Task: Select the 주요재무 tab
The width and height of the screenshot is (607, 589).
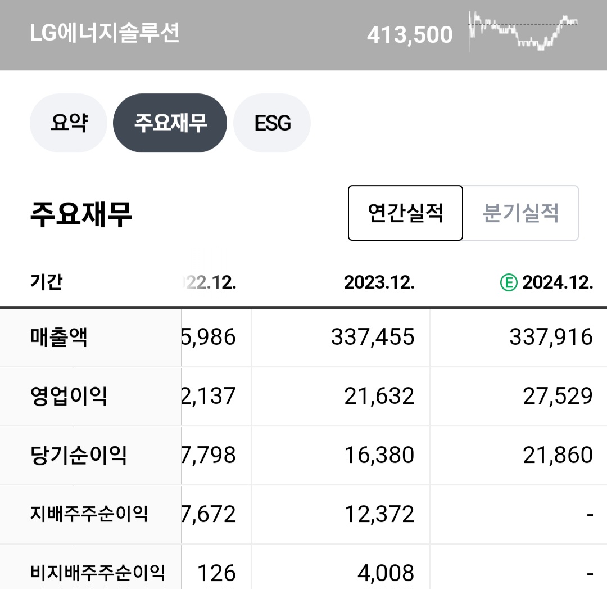Action: pyautogui.click(x=170, y=123)
